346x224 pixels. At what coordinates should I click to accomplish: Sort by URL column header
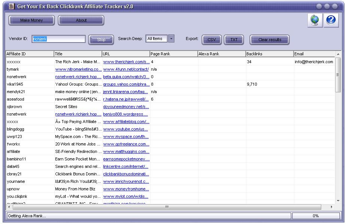point(126,54)
